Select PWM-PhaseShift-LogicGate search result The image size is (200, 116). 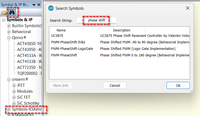[x=72, y=49]
